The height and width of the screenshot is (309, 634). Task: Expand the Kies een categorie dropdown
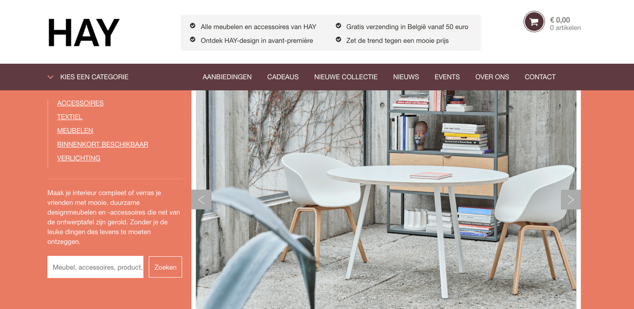(94, 77)
